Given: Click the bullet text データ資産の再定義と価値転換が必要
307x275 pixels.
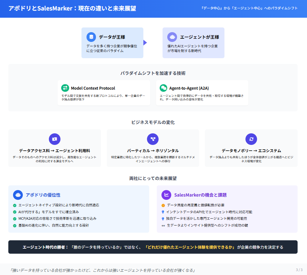Looking at the screenshot, I should point(196,205).
